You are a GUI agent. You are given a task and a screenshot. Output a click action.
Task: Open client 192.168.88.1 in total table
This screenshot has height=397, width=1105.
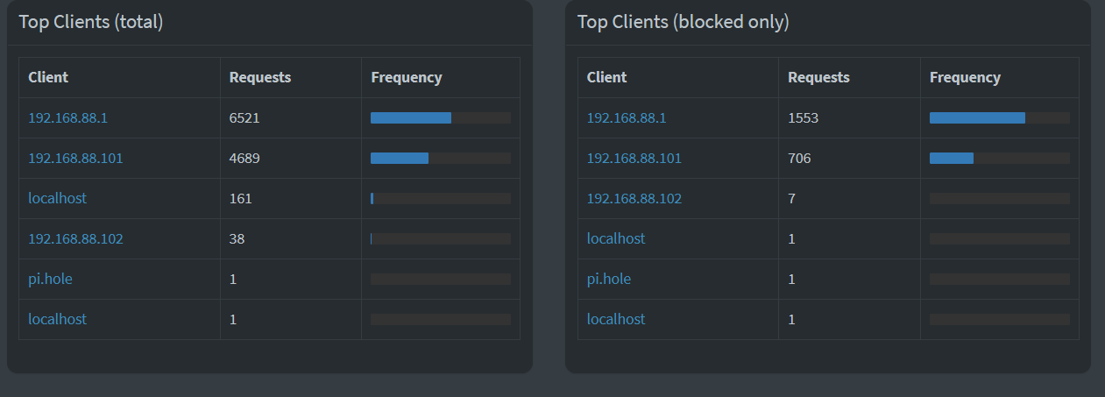click(67, 117)
